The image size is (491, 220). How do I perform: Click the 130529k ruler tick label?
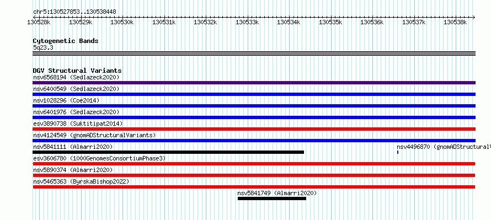[81, 22]
